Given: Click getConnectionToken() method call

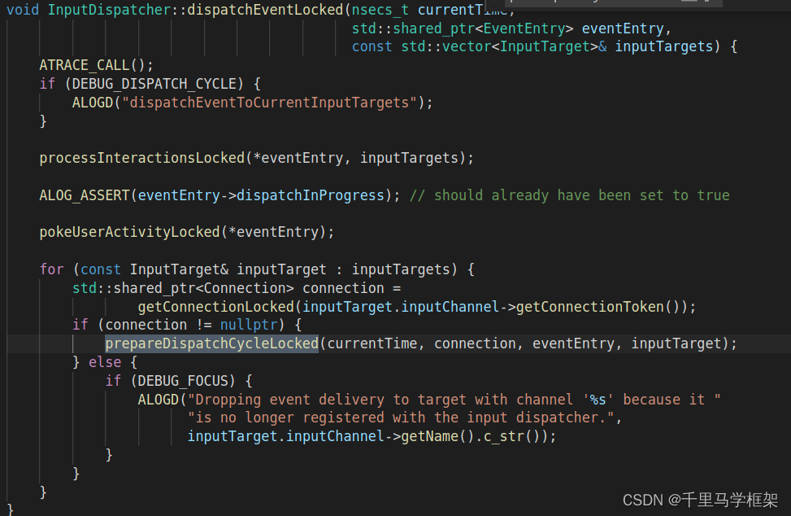Looking at the screenshot, I should pyautogui.click(x=600, y=307).
